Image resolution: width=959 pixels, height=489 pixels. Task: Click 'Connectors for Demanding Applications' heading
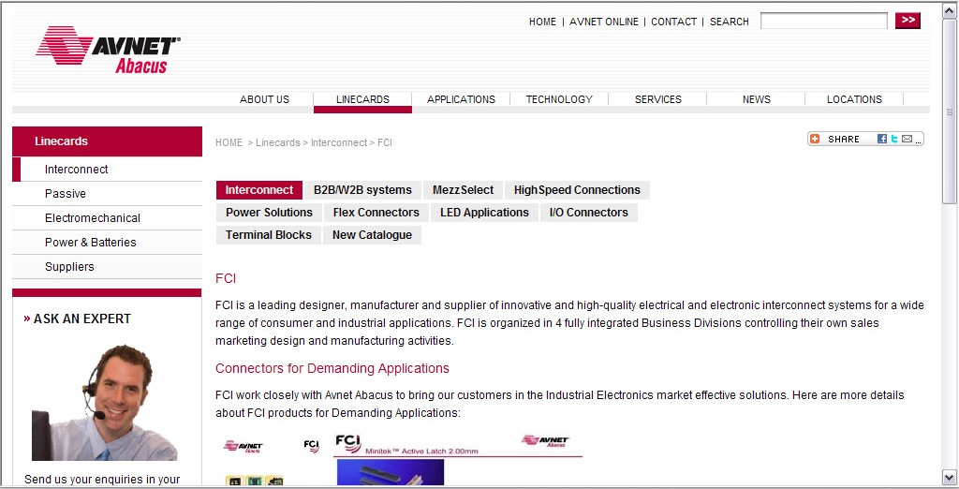point(332,368)
